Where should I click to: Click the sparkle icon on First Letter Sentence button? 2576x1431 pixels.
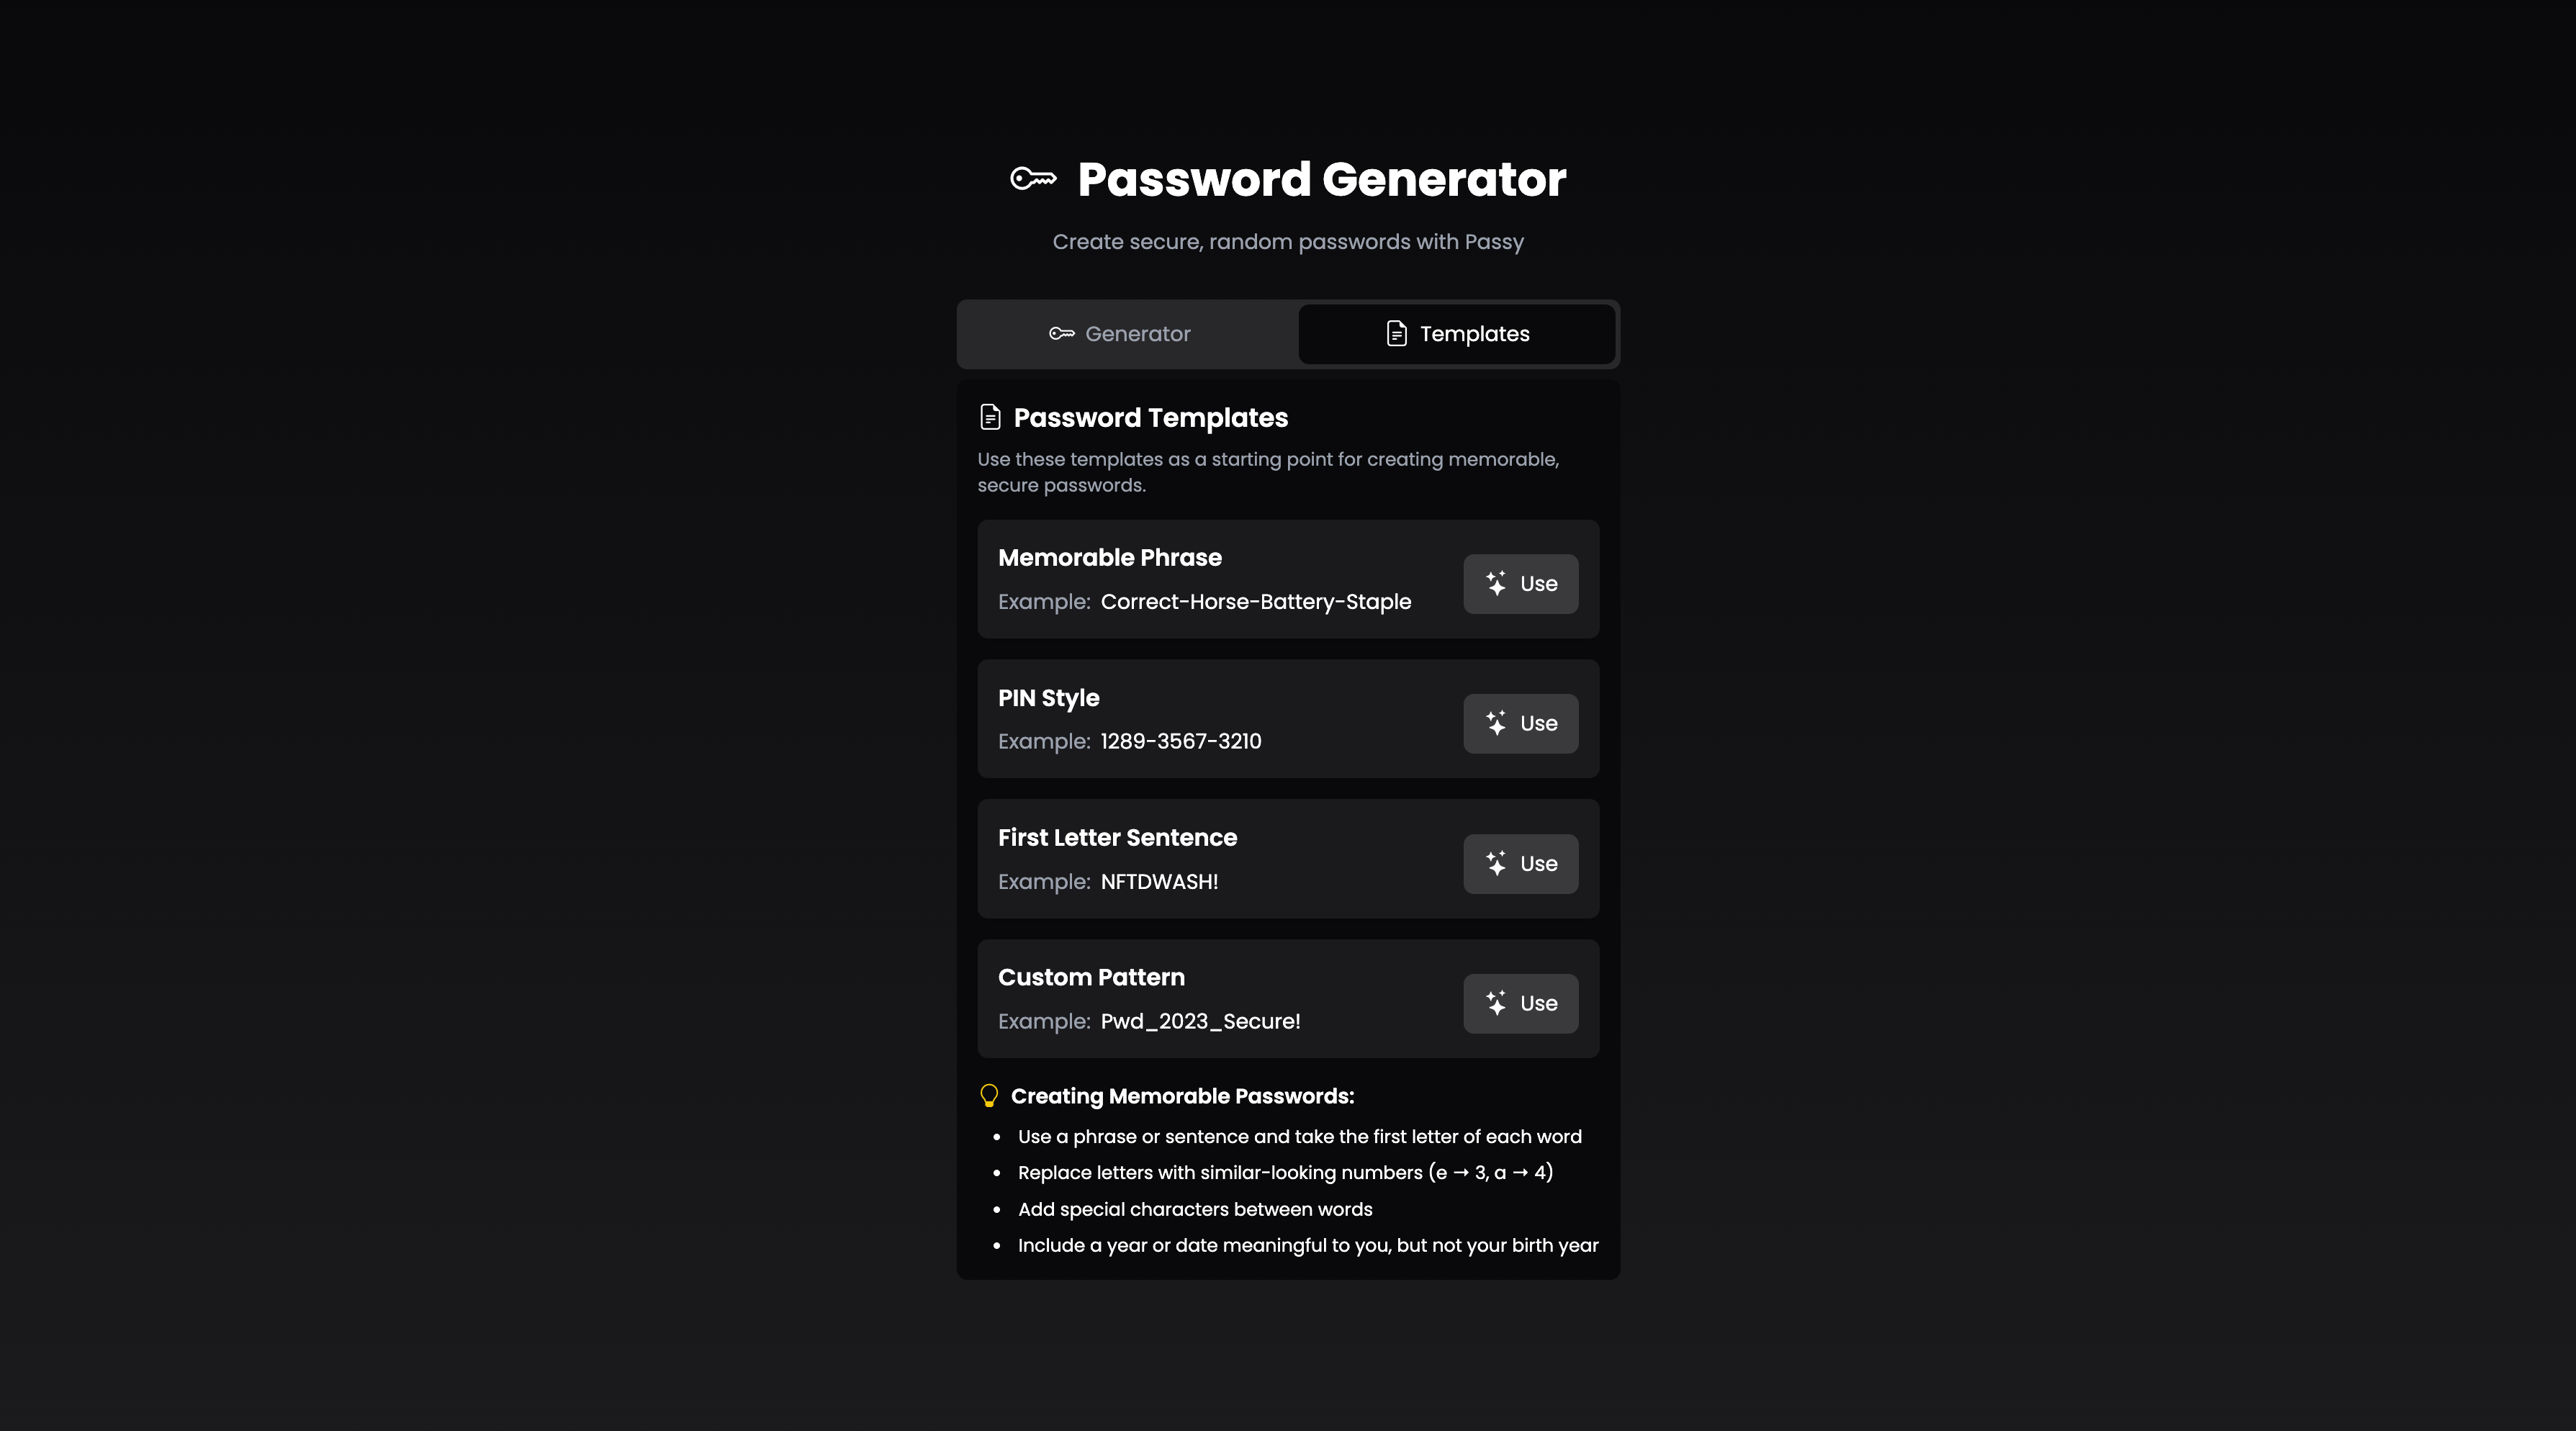tap(1496, 863)
